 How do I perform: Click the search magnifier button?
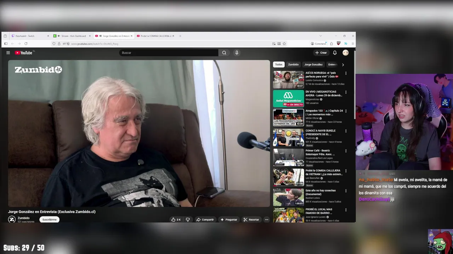pos(224,53)
